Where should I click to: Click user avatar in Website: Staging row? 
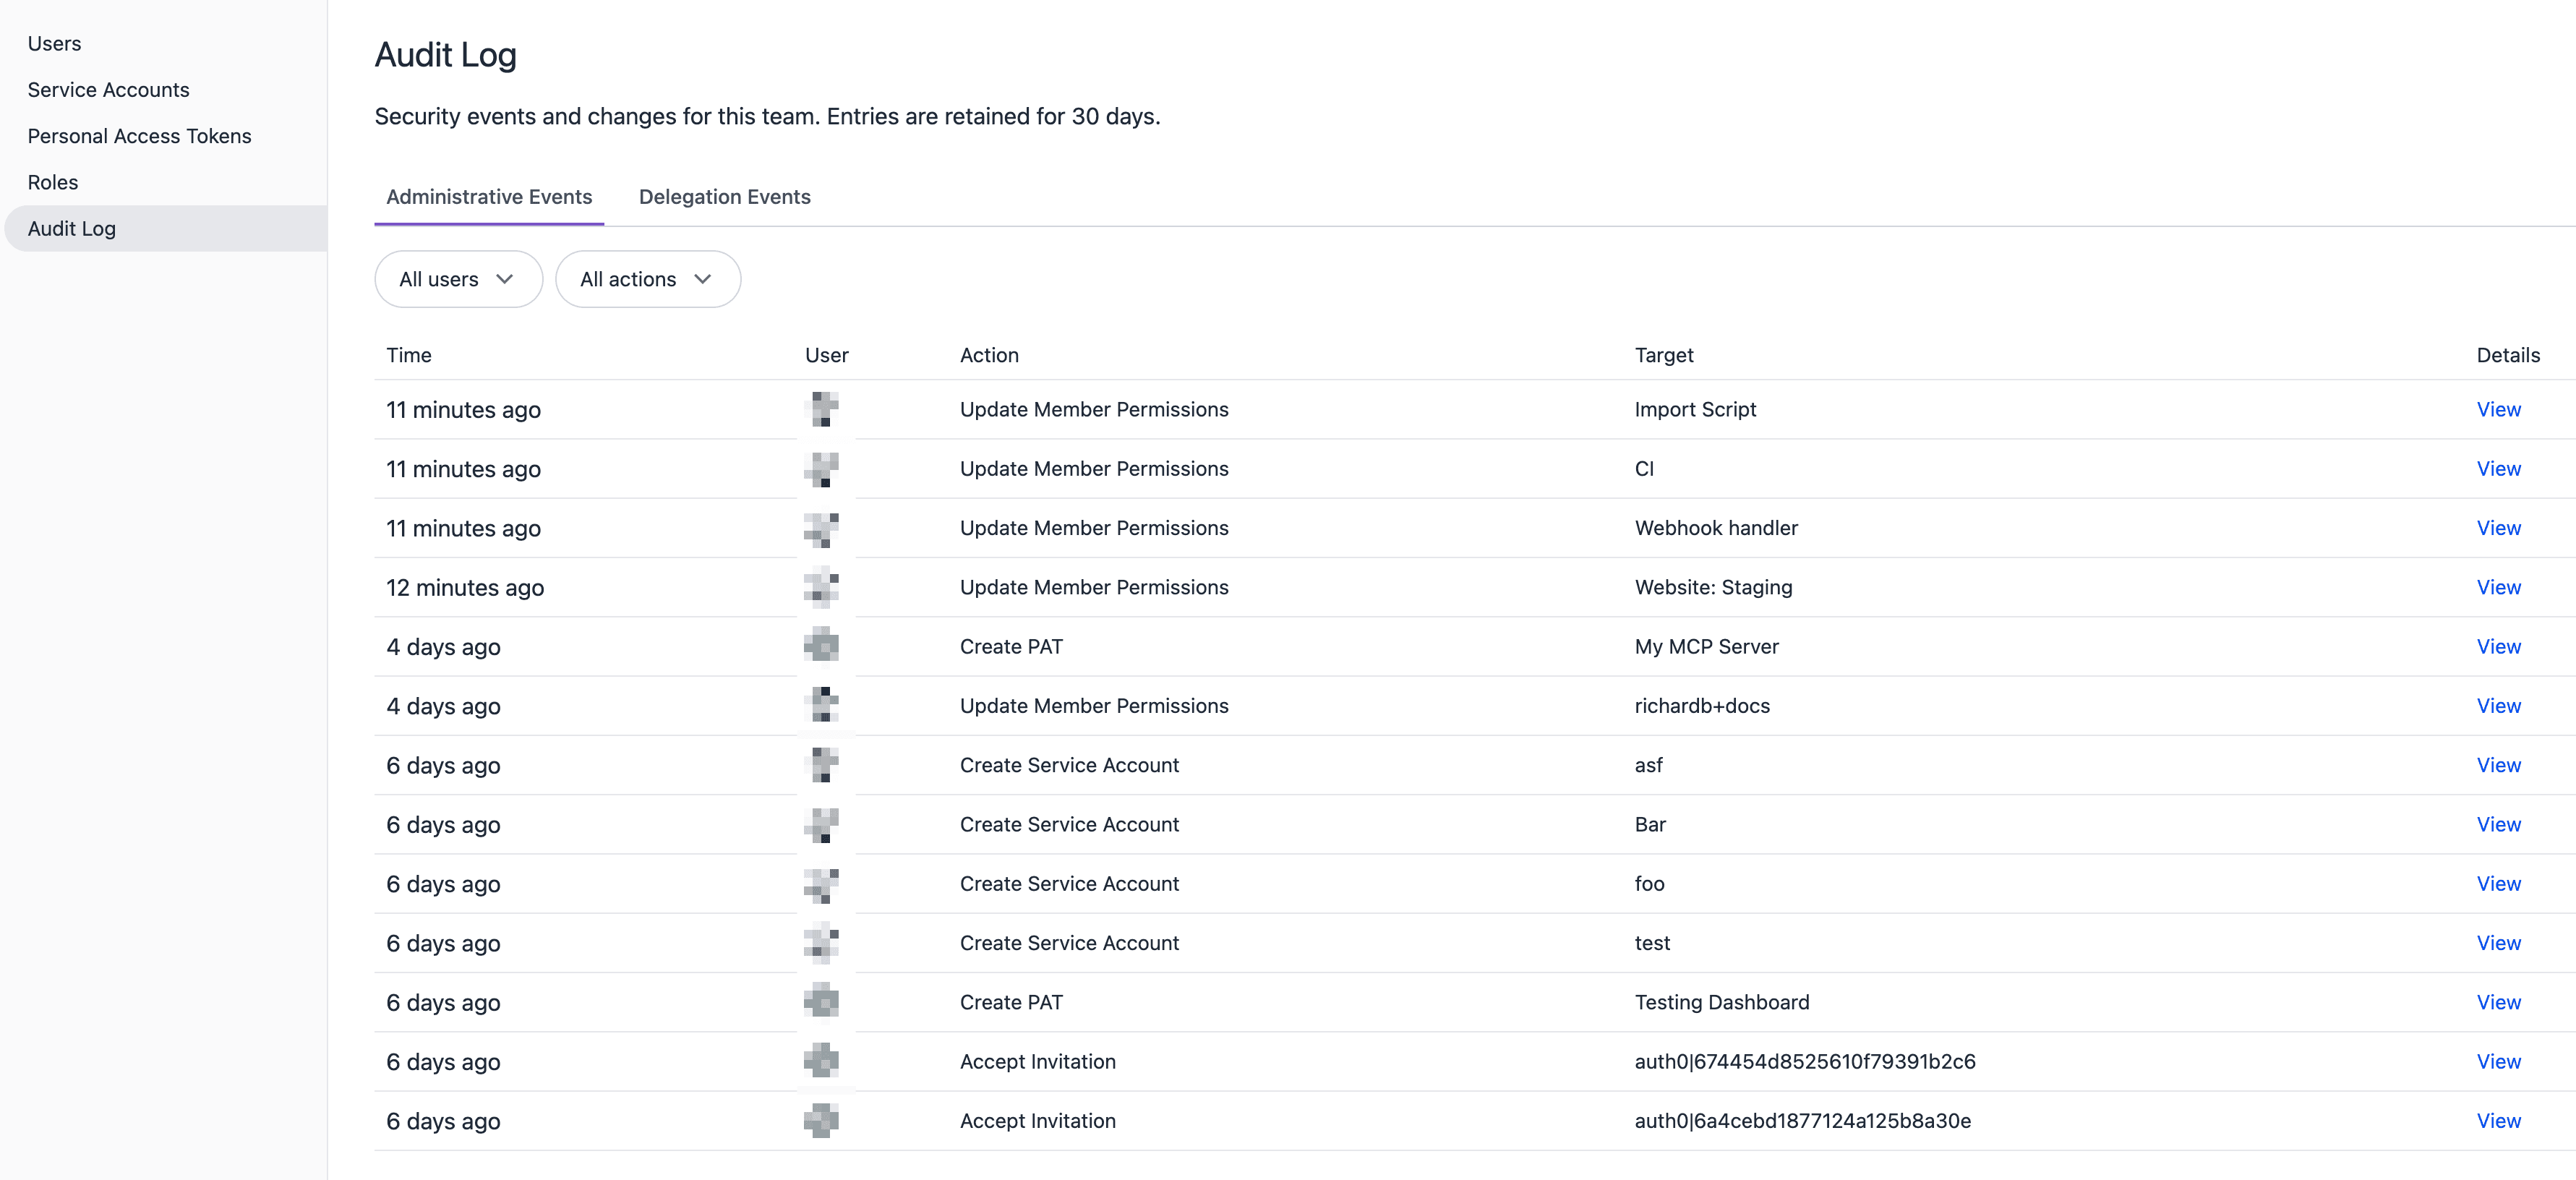(x=822, y=587)
